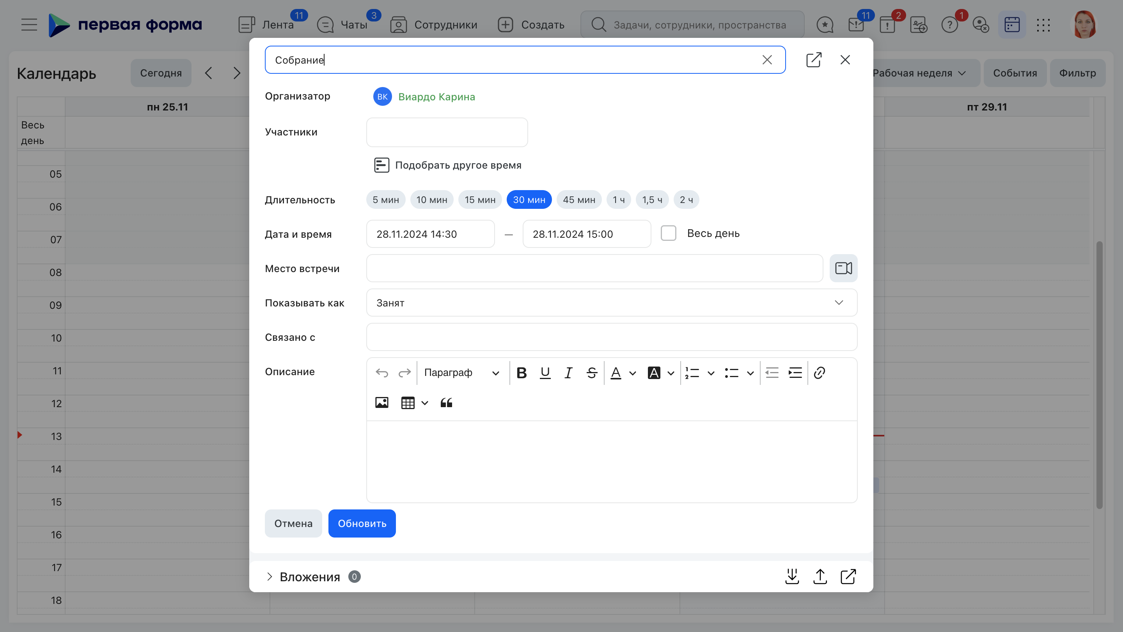1123x632 pixels.
Task: Open background color dropdown arrow
Action: click(671, 373)
